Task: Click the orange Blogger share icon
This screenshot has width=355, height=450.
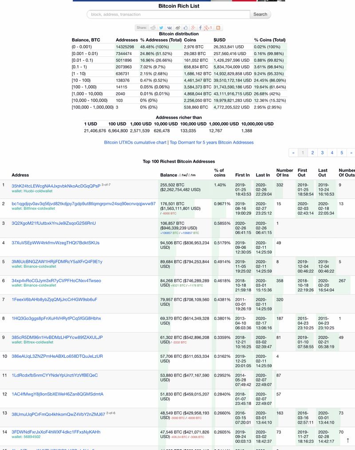Action: 218,27
